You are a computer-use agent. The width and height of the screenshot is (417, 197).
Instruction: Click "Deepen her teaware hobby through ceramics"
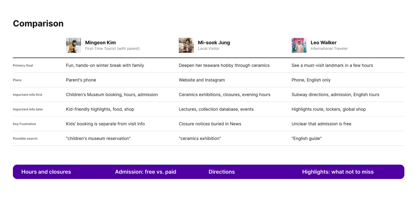pyautogui.click(x=224, y=65)
